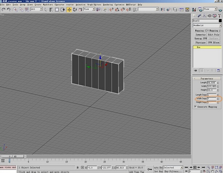Select the Bind to Space Warp tool
Screen dimensions: 223x173
click(x=27, y=9)
